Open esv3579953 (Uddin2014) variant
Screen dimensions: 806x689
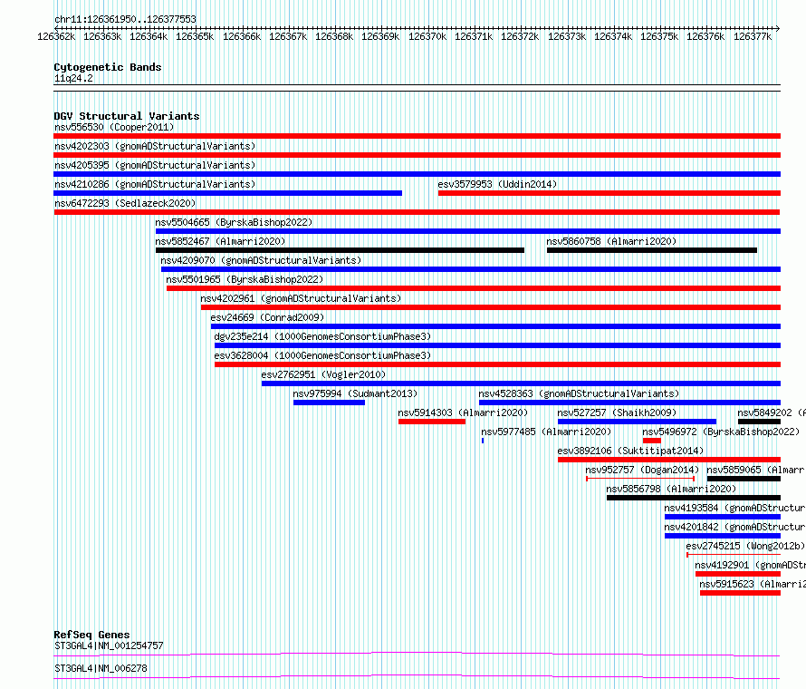point(497,184)
